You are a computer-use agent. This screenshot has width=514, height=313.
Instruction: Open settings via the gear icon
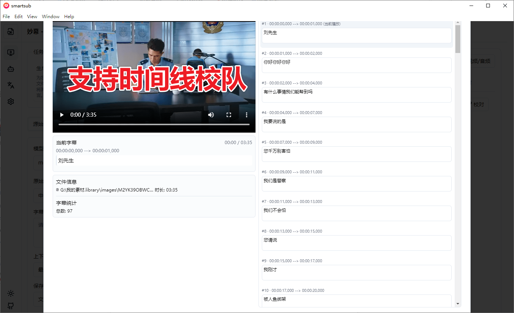(11, 101)
